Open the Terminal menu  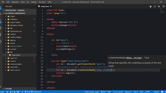(x=42, y=2)
